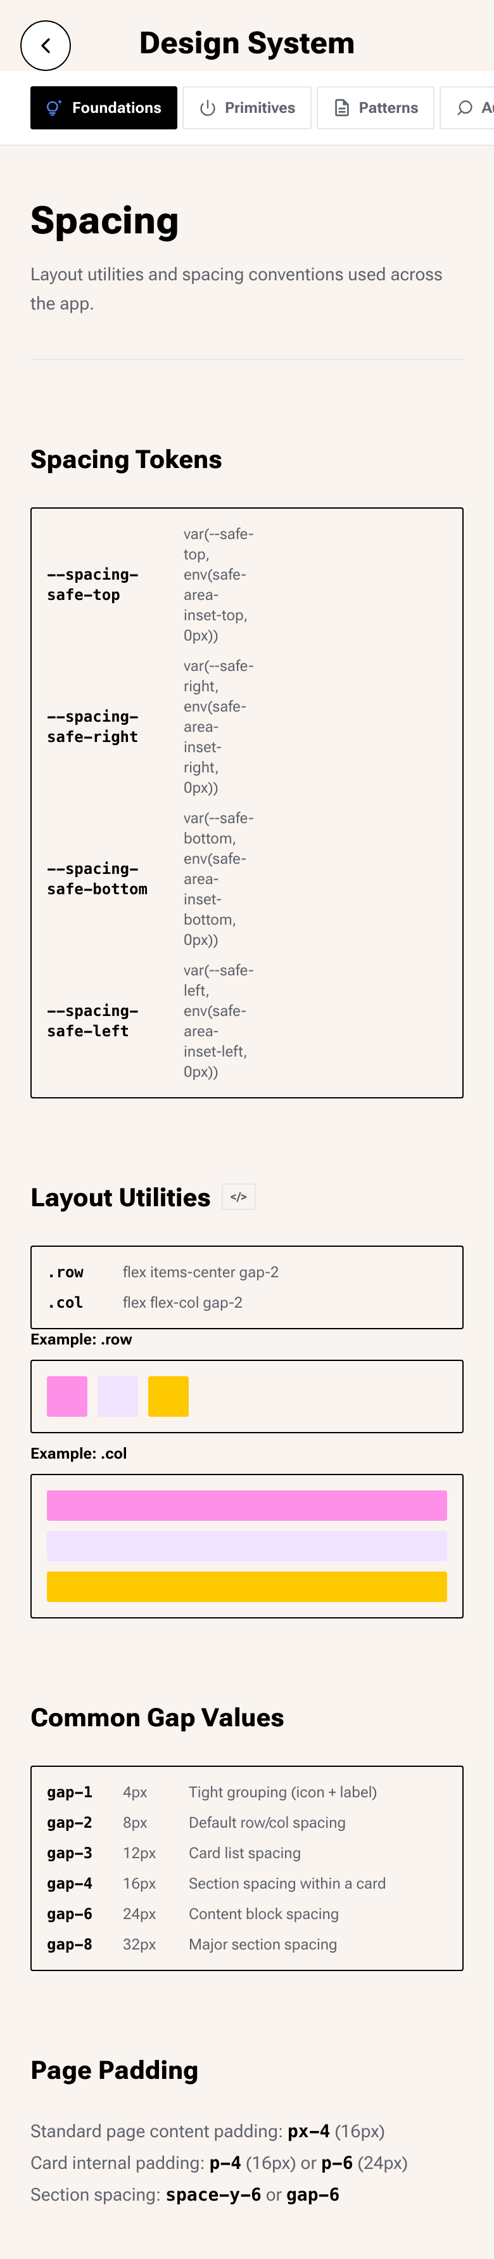Viewport: 494px width, 2259px height.
Task: Click the lavender square in row example
Action: tap(117, 1396)
